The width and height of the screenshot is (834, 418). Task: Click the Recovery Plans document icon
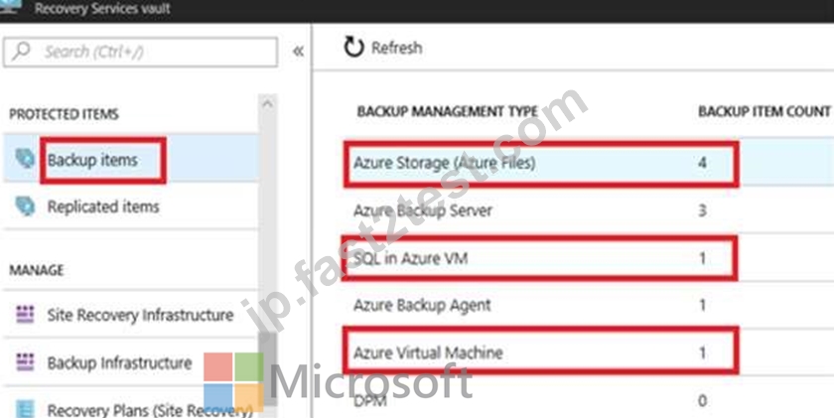point(25,409)
